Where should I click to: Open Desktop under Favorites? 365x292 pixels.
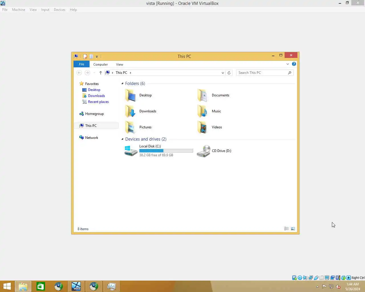coord(94,90)
